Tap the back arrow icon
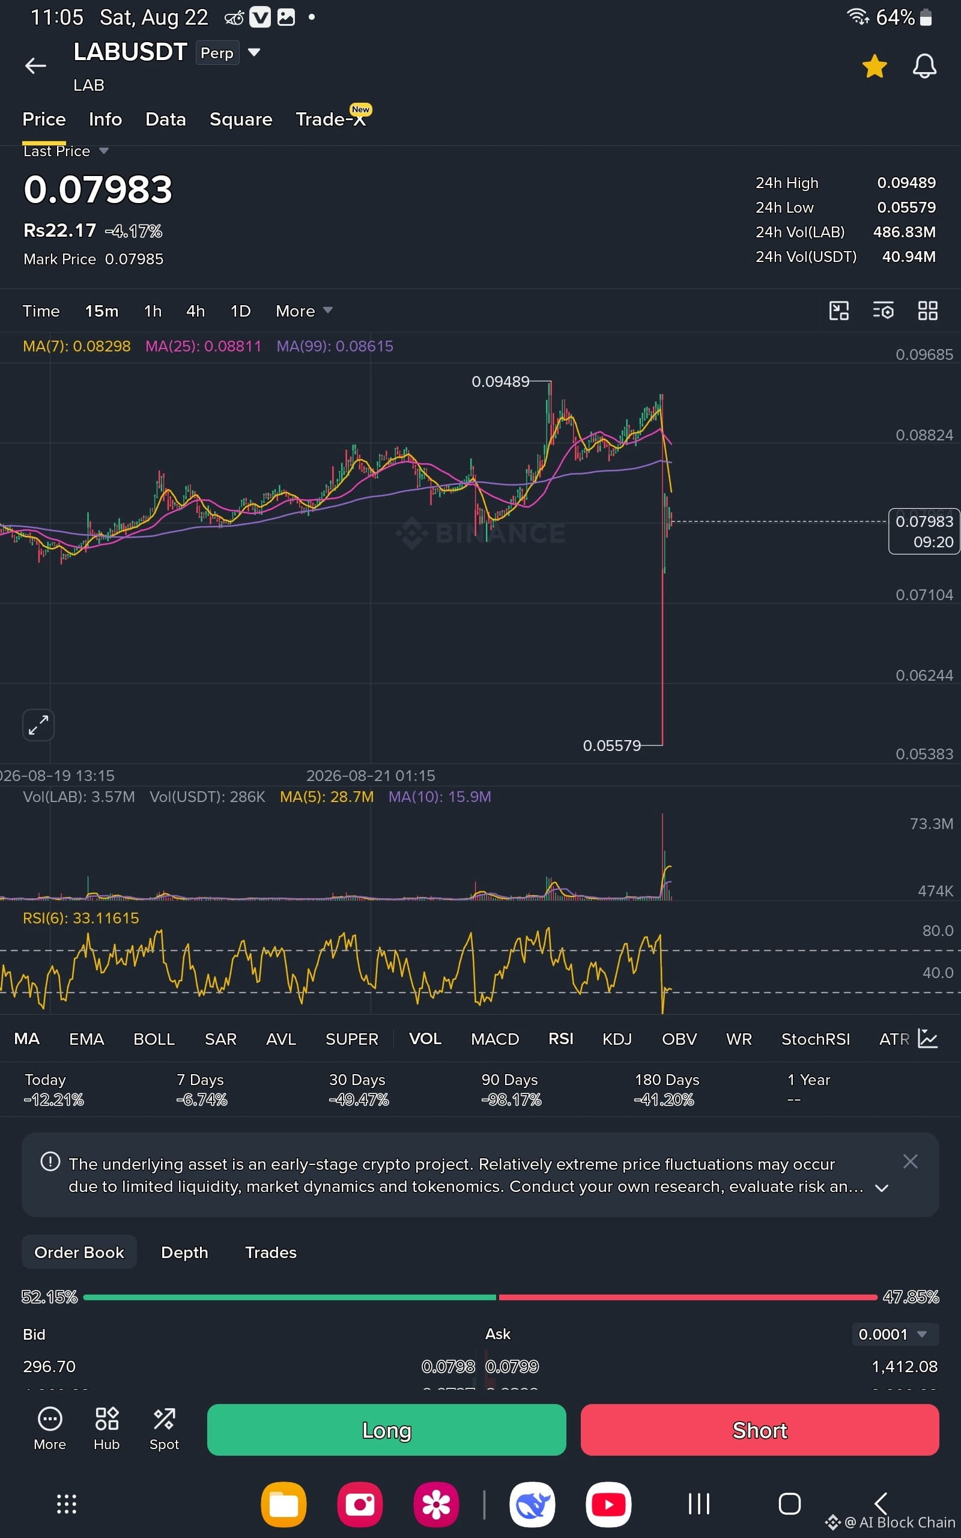The height and width of the screenshot is (1538, 961). 35,65
